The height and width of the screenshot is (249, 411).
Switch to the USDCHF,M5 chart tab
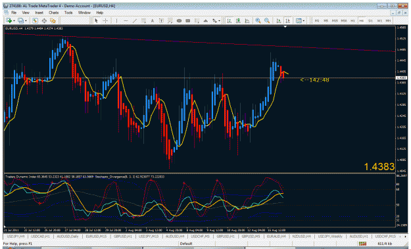click(x=200, y=237)
